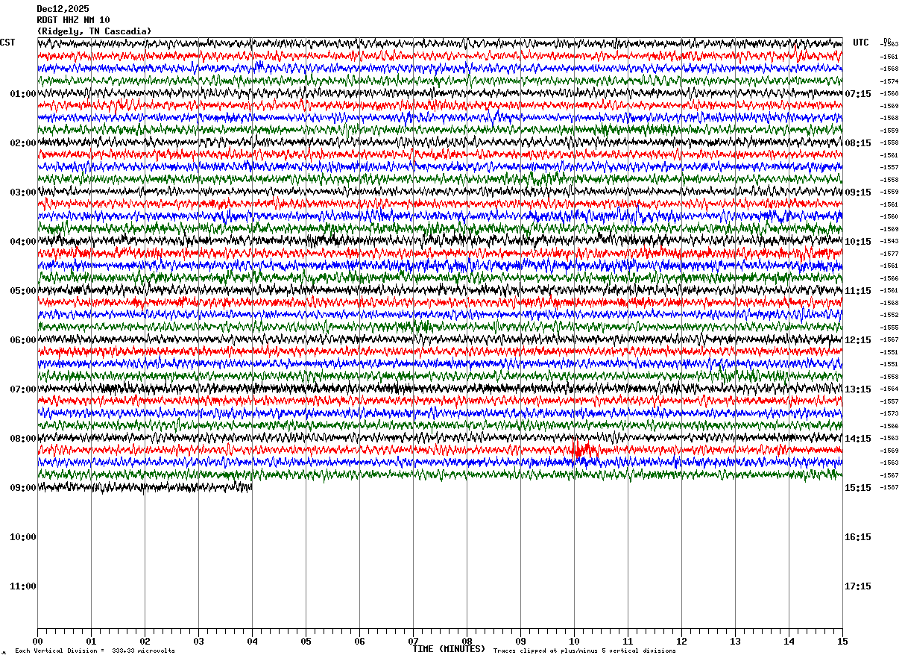Click the minute 13 axis tick label

tap(735, 641)
